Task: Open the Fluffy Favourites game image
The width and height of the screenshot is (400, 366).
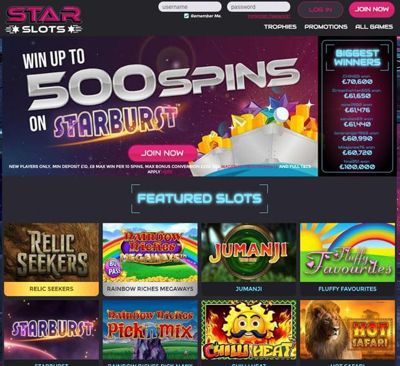Action: click(x=347, y=252)
